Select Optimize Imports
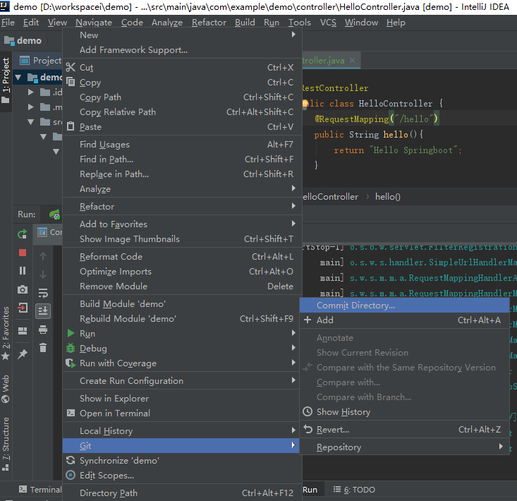The height and width of the screenshot is (501, 517). (x=183, y=272)
